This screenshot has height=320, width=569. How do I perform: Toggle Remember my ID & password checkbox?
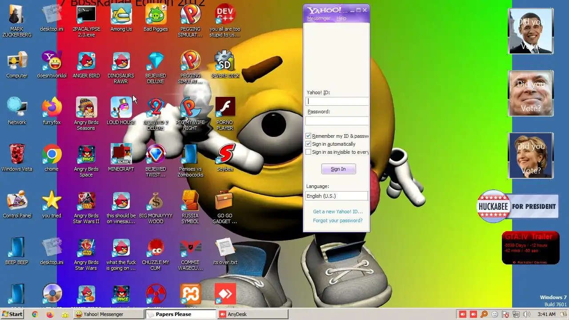click(309, 136)
